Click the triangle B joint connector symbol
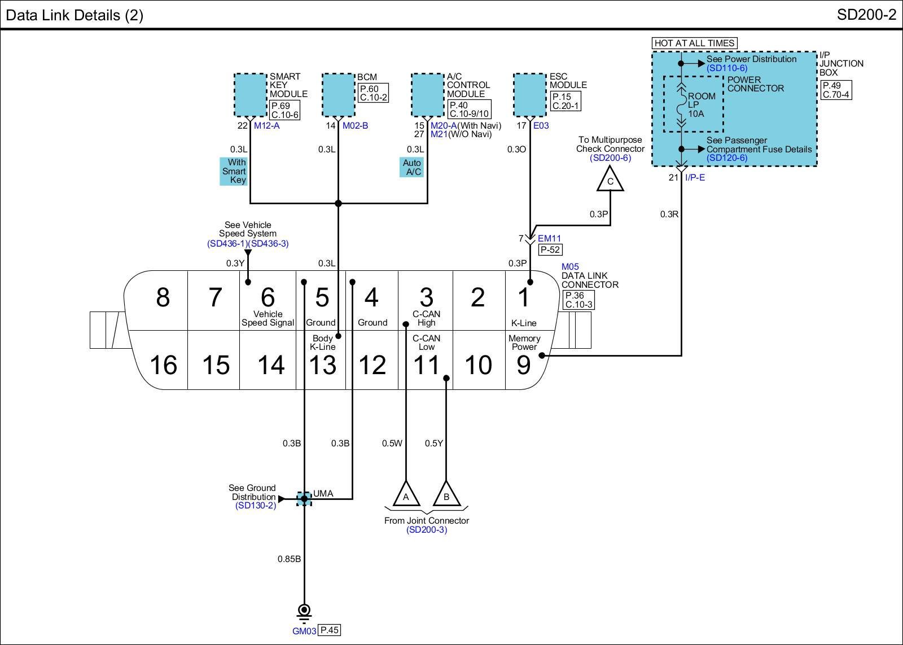Image resolution: width=903 pixels, height=645 pixels. click(x=446, y=495)
